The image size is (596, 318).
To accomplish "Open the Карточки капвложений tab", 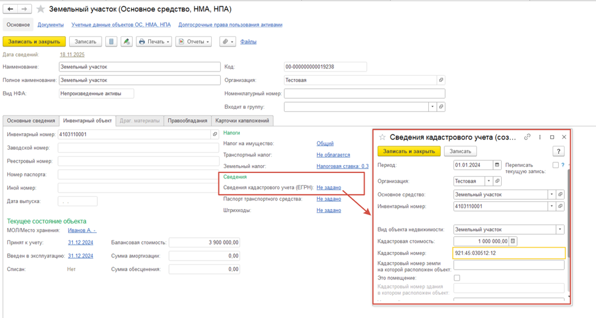I will point(242,120).
